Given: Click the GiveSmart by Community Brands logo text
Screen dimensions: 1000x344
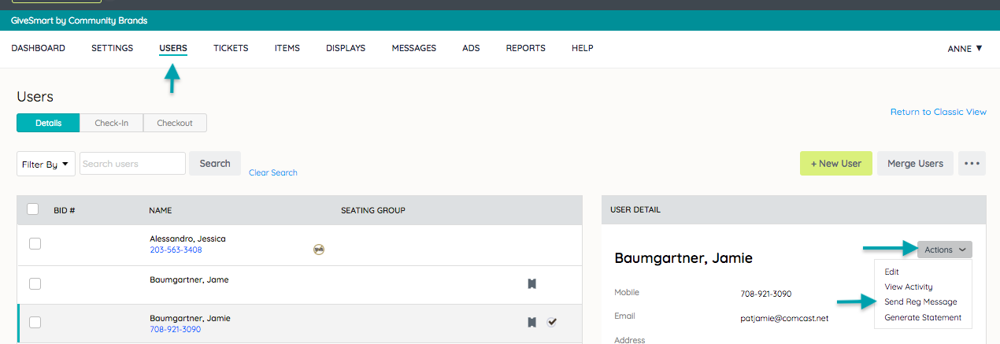Looking at the screenshot, I should [79, 20].
